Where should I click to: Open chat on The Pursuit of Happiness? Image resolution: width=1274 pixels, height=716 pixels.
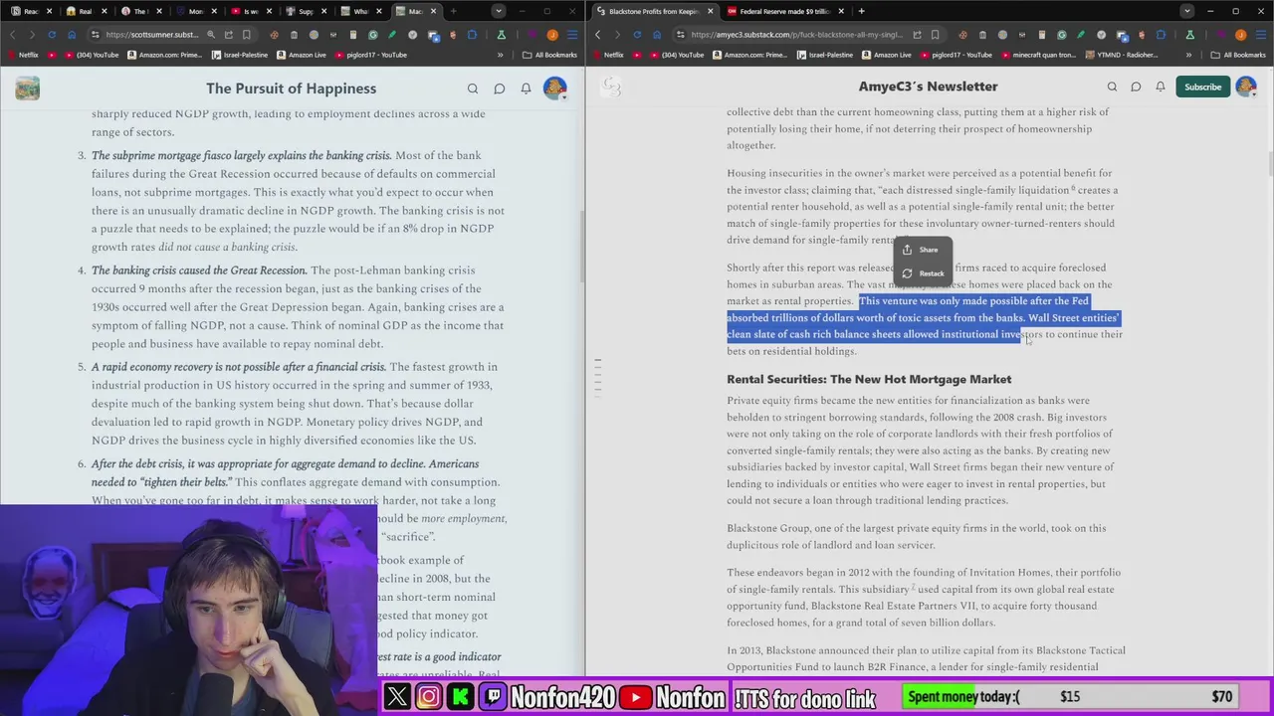coord(500,89)
